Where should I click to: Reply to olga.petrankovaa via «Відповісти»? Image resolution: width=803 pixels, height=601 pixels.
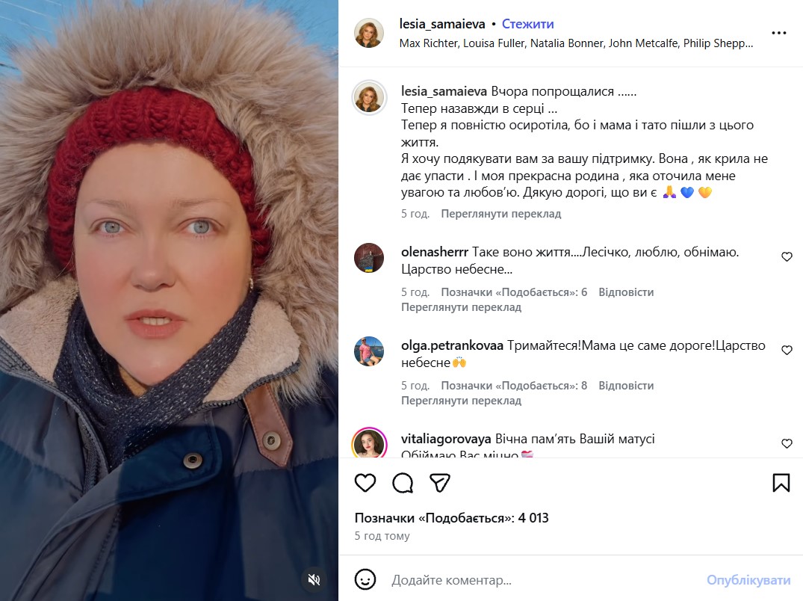626,385
